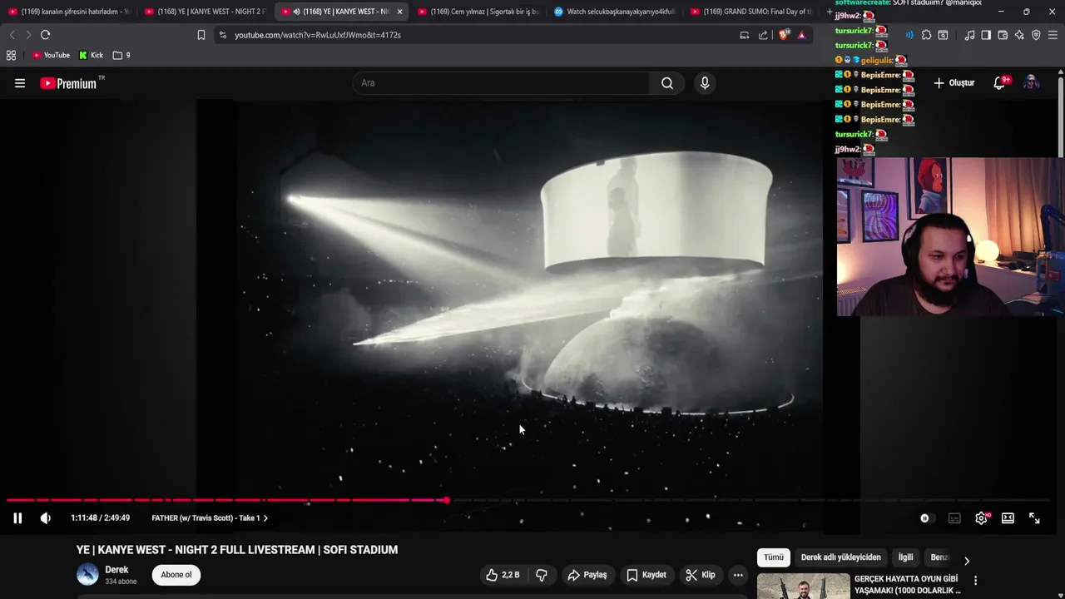Switch to the inactive '(1168) YE | KANYE WEST - NIGHT 2' tab

pyautogui.click(x=204, y=12)
